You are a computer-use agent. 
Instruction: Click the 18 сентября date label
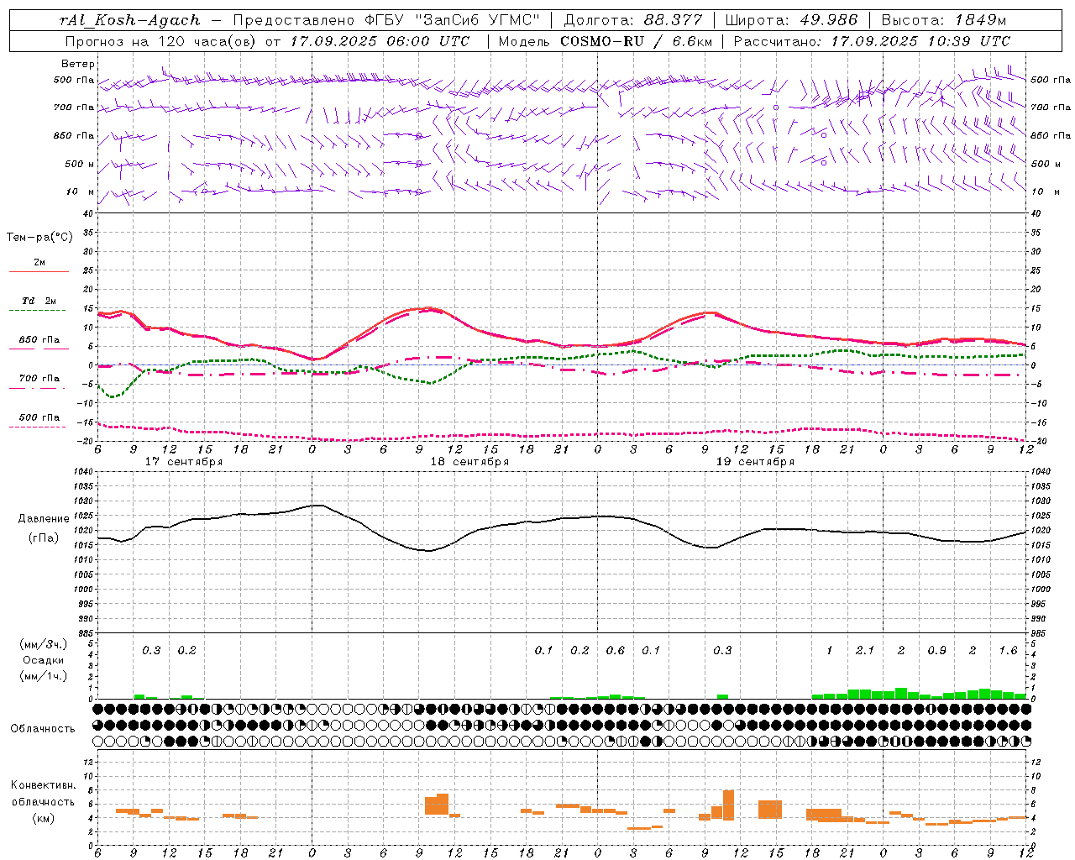click(x=469, y=462)
